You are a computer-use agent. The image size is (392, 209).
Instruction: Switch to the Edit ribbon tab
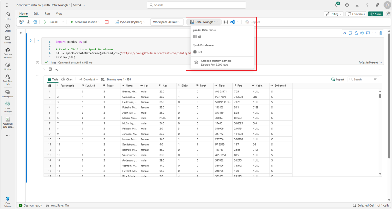[x=36, y=13]
